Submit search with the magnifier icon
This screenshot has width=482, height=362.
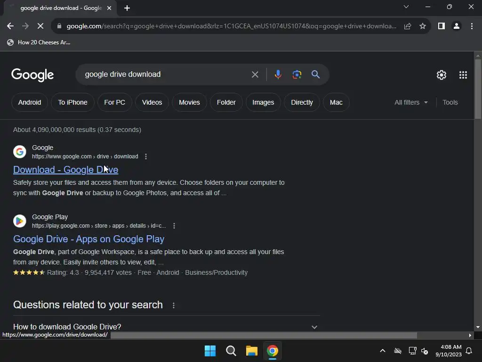[x=315, y=74]
